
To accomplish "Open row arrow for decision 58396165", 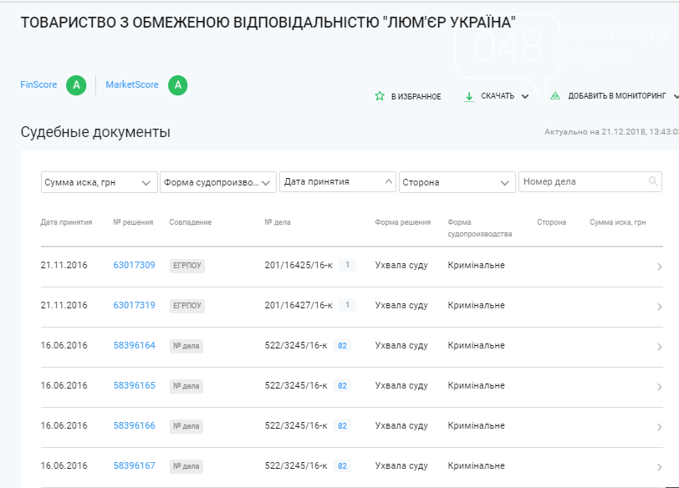I will pyautogui.click(x=660, y=387).
